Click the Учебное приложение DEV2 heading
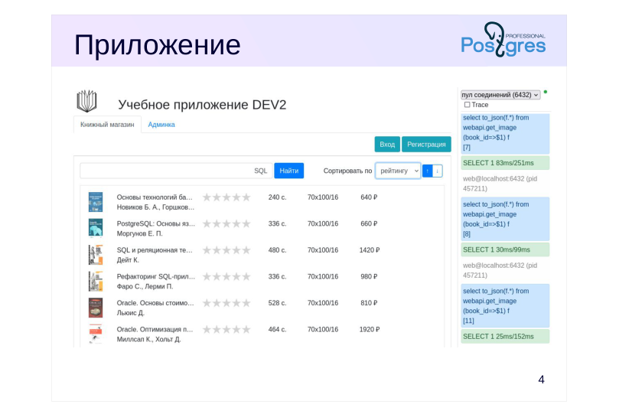This screenshot has height=414, width=619. (202, 105)
